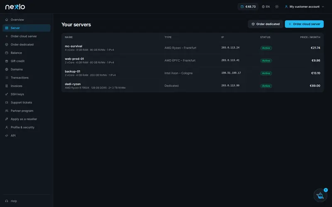332x207 pixels.
Task: Click the API code brackets icon
Action: coord(7,136)
